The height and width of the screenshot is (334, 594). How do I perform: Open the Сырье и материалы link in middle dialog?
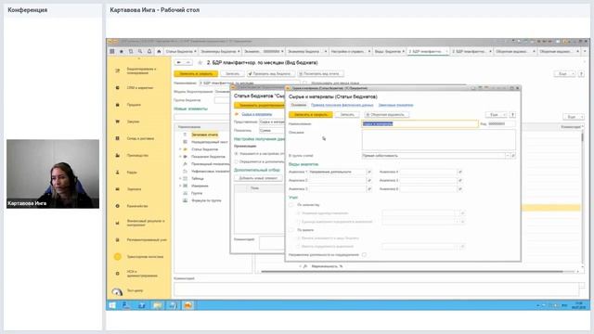click(x=257, y=114)
